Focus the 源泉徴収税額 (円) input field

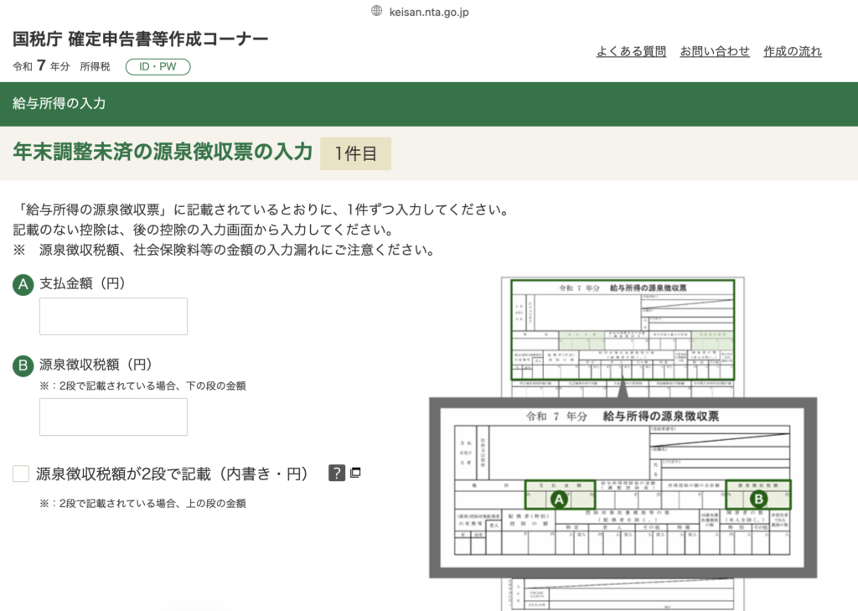(x=113, y=417)
